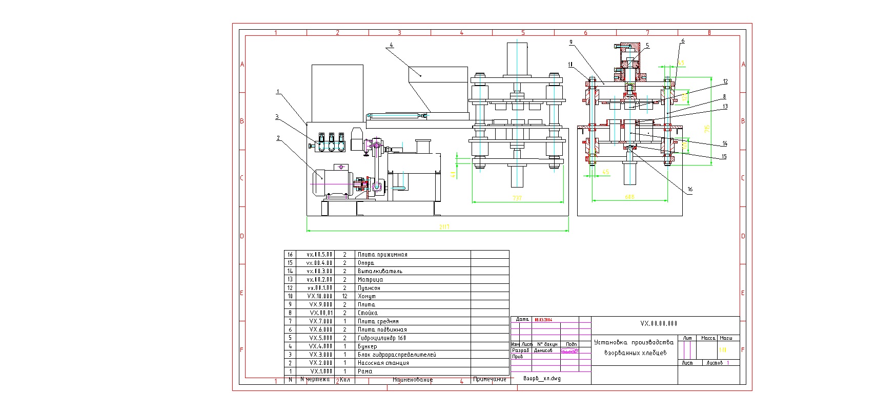Click drawing number 'VX.7.000'
The image size is (876, 393).
321,321
